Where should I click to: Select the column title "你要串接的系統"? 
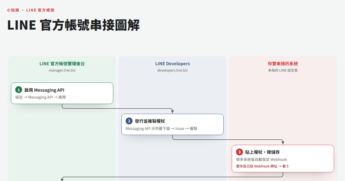tap(283, 64)
